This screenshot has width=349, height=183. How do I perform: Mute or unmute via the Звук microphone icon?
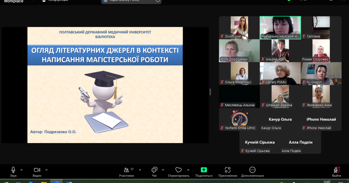click(x=13, y=170)
